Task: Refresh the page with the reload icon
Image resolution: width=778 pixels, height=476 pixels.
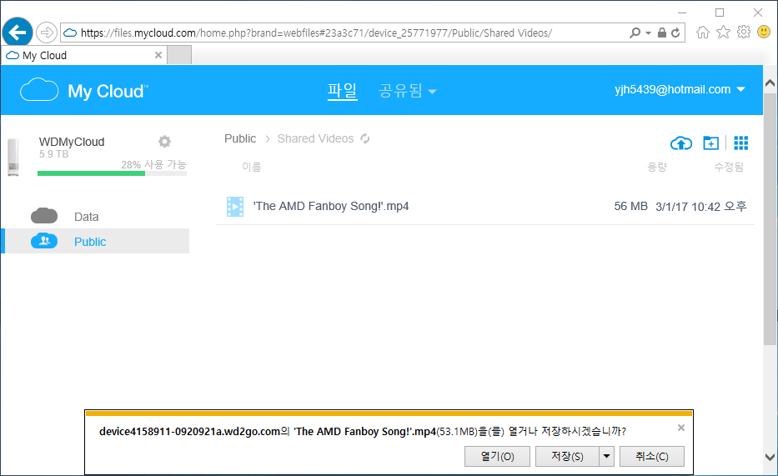Action: coord(675,33)
